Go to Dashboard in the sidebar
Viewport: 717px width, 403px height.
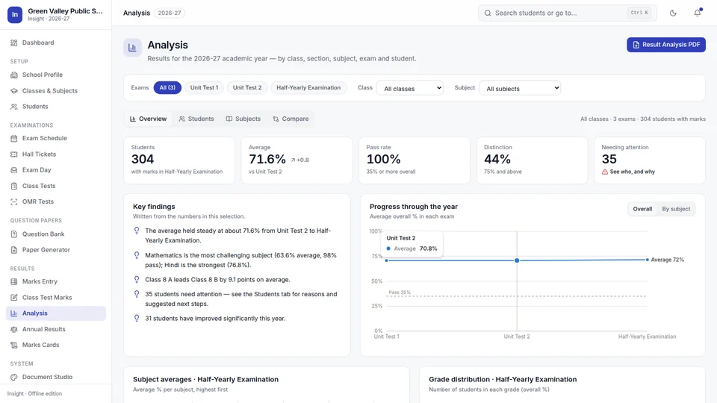pyautogui.click(x=56, y=43)
